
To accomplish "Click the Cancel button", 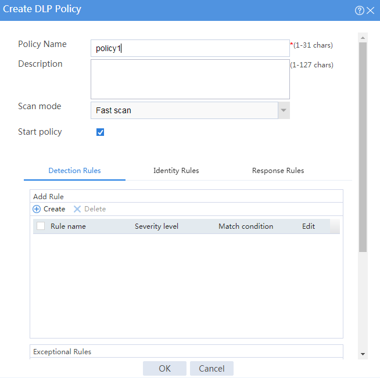I will (211, 369).
